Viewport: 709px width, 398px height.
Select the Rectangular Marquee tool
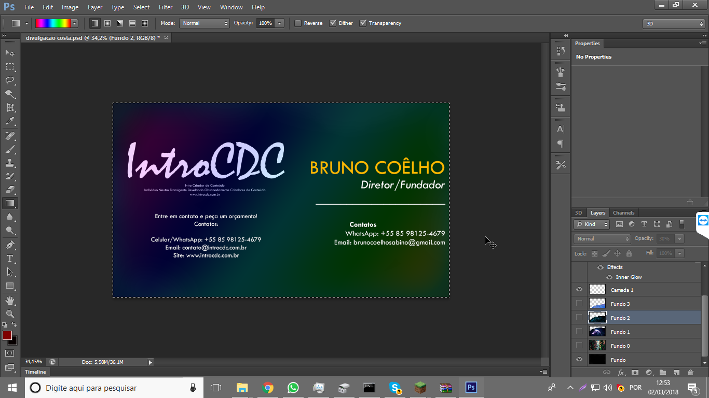[x=10, y=67]
